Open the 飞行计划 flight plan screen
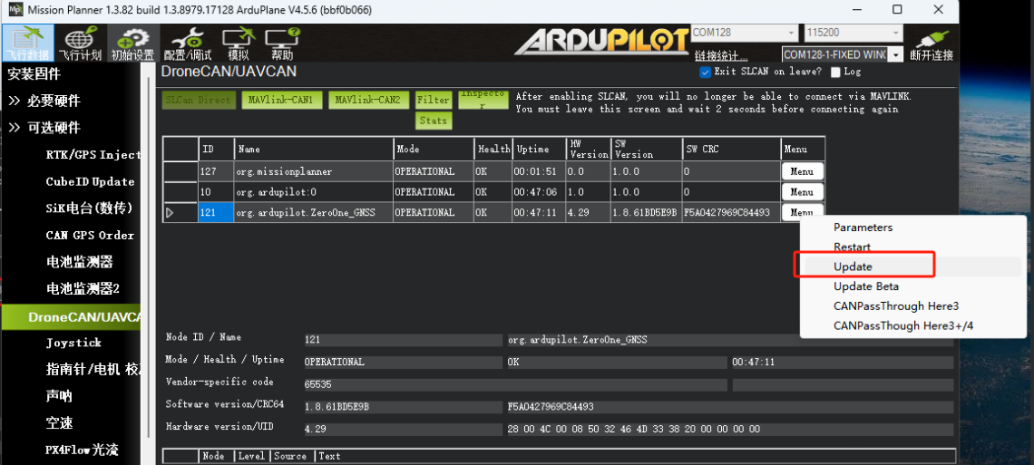1034x465 pixels. (x=80, y=43)
